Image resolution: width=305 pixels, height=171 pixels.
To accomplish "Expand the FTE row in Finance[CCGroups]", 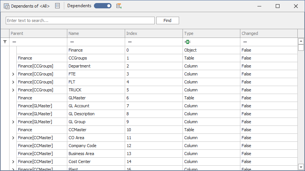I will click(x=13, y=74).
